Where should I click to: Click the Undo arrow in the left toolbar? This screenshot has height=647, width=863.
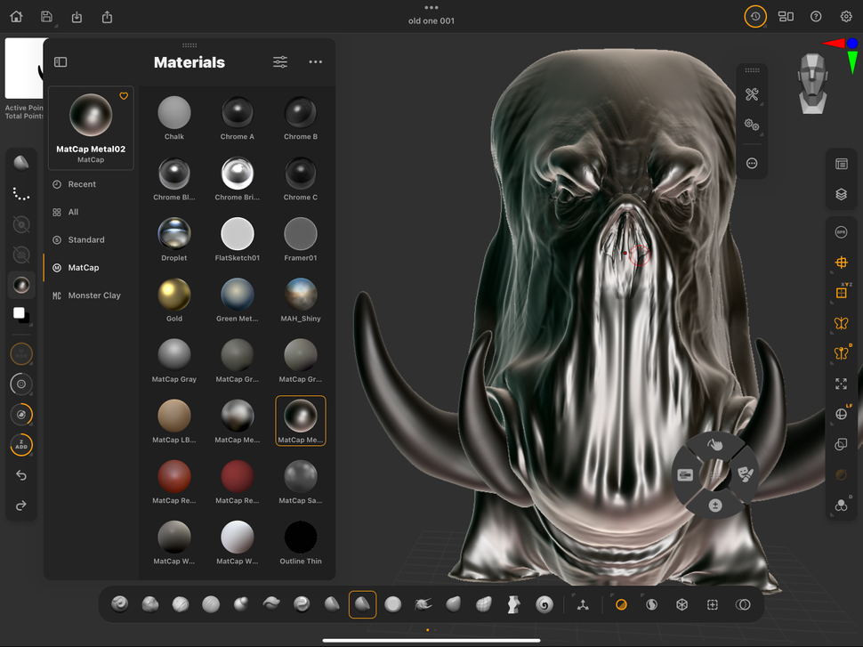pyautogui.click(x=20, y=475)
